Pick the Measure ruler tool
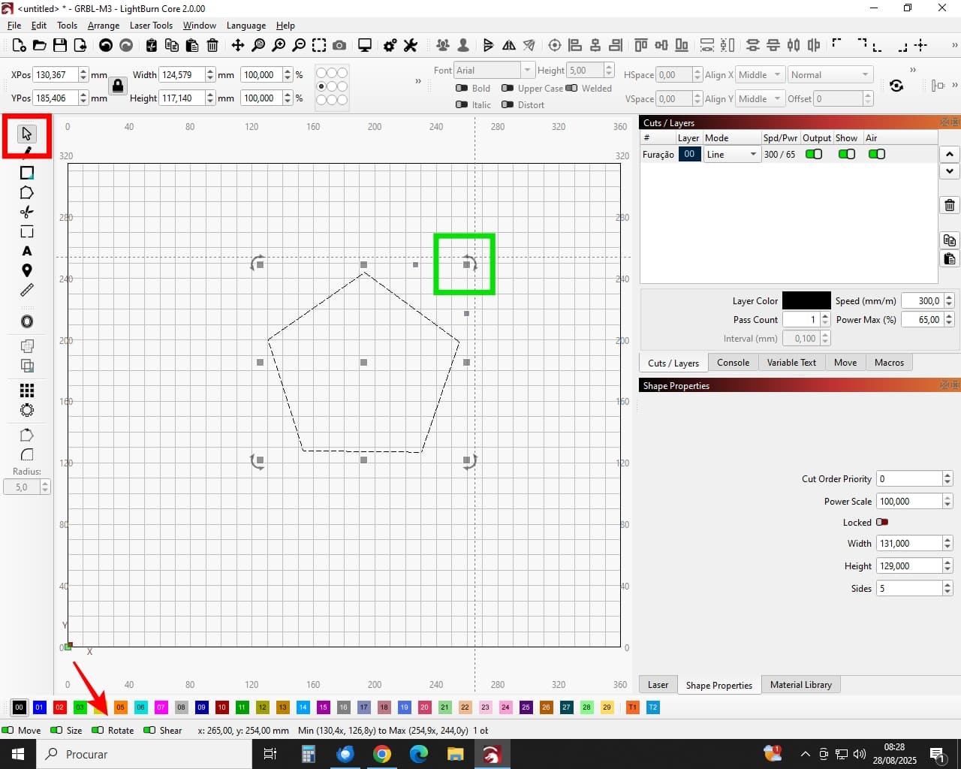961x769 pixels. click(x=27, y=290)
